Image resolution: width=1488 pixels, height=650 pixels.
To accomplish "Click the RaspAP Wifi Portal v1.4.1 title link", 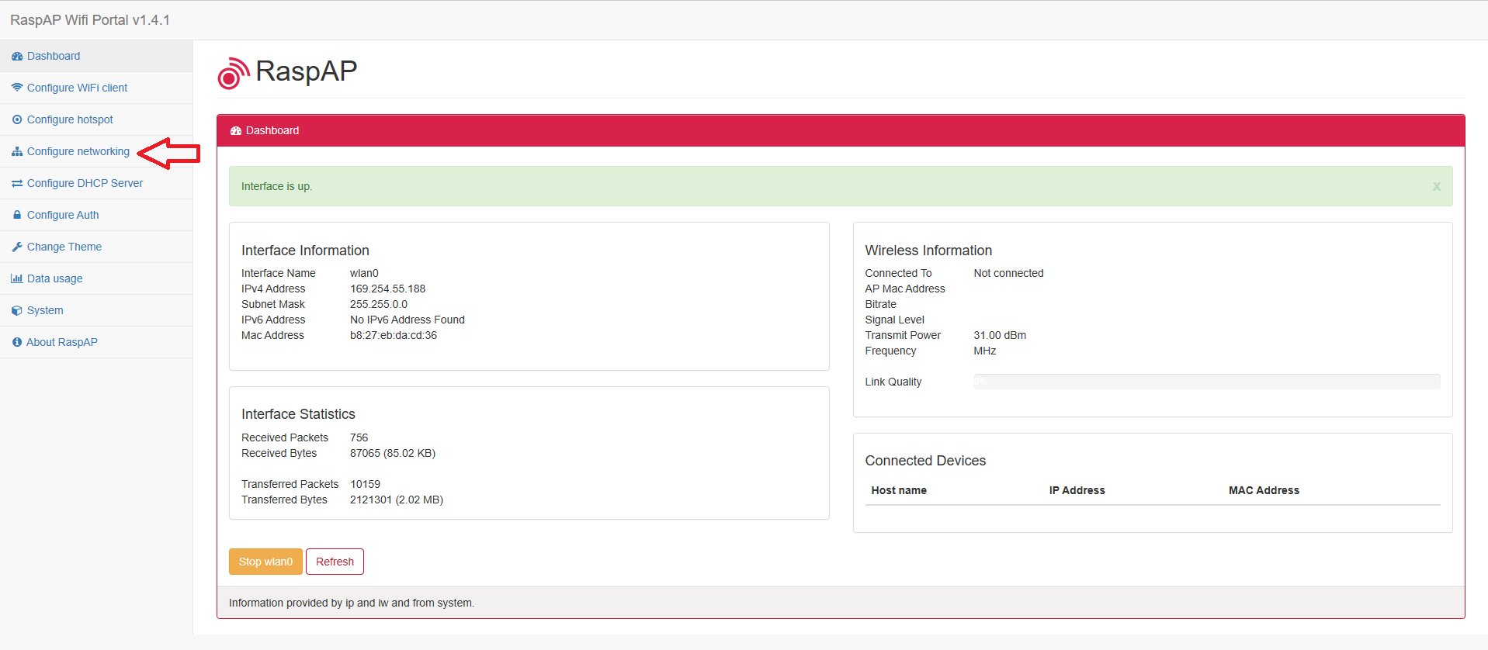I will [90, 20].
